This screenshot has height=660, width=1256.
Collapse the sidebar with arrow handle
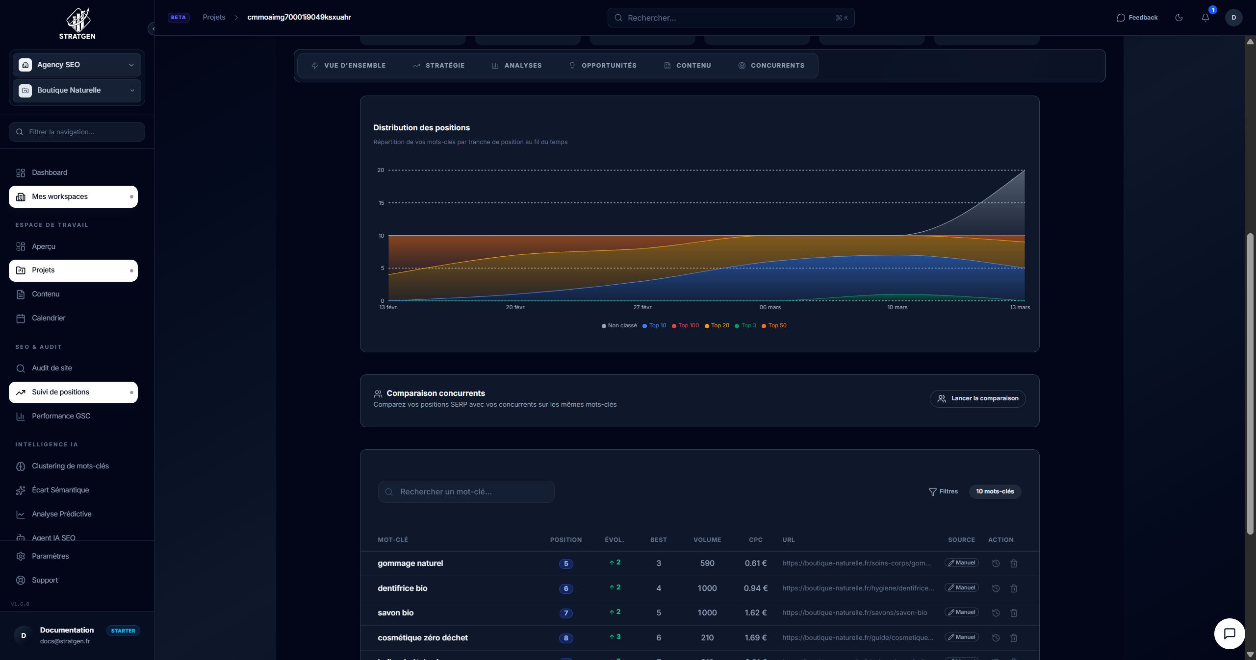[x=153, y=29]
